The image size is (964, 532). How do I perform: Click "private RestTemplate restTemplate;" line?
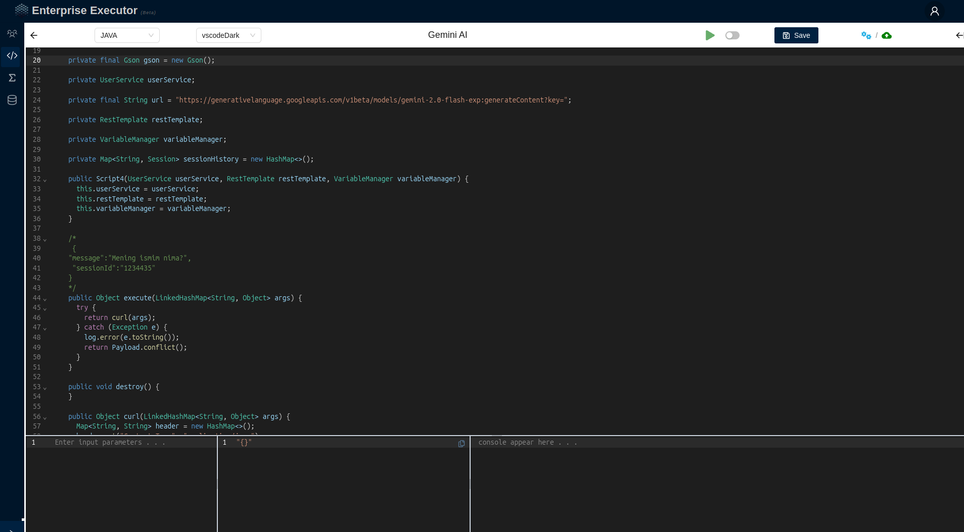coord(135,120)
